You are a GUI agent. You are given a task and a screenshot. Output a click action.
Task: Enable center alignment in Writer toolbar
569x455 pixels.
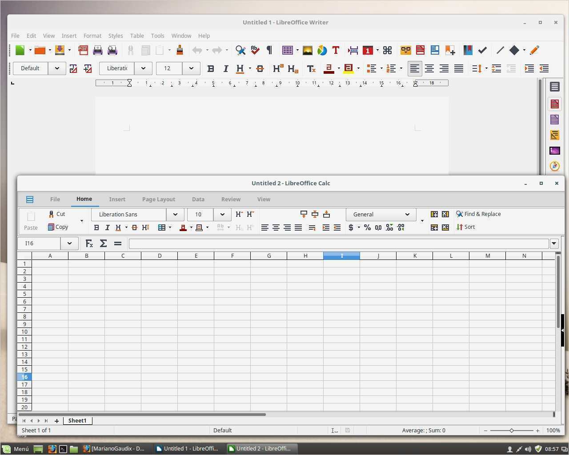(429, 68)
